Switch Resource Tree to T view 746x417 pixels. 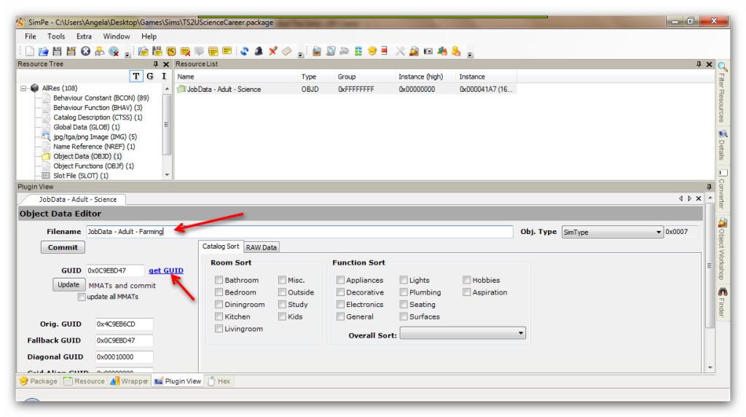tap(136, 76)
